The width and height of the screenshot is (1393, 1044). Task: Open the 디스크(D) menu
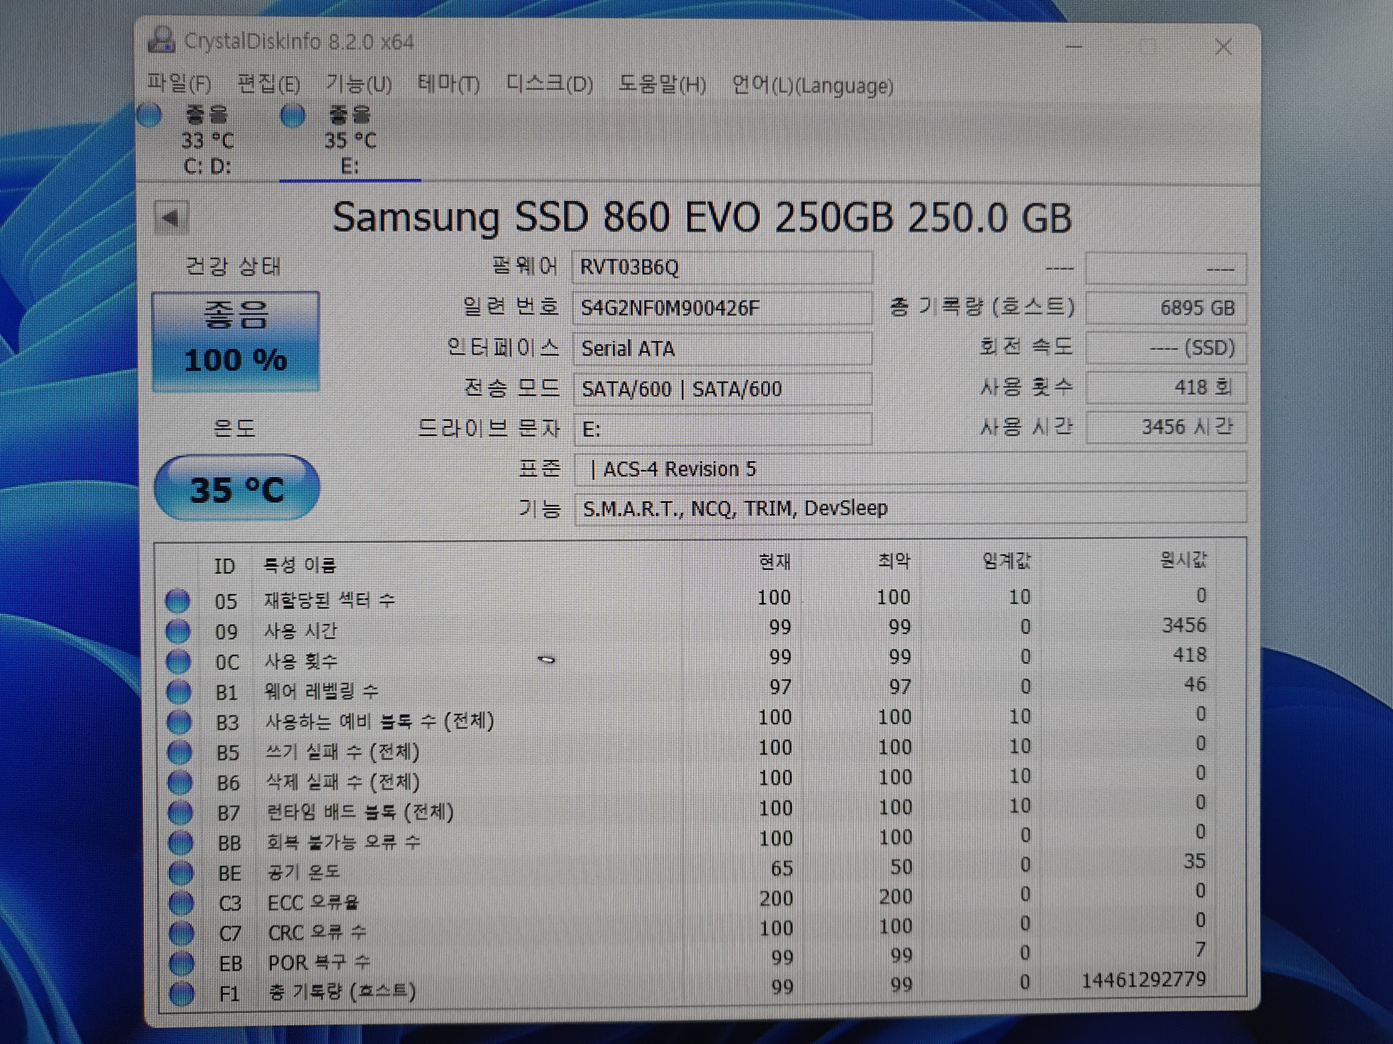coord(549,84)
